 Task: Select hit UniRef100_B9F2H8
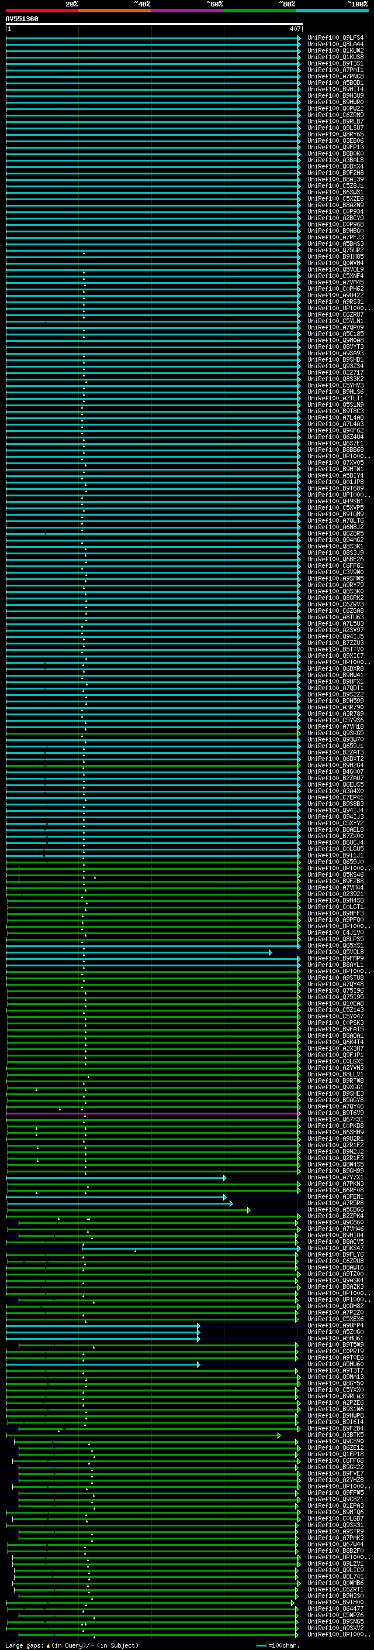[x=335, y=173]
